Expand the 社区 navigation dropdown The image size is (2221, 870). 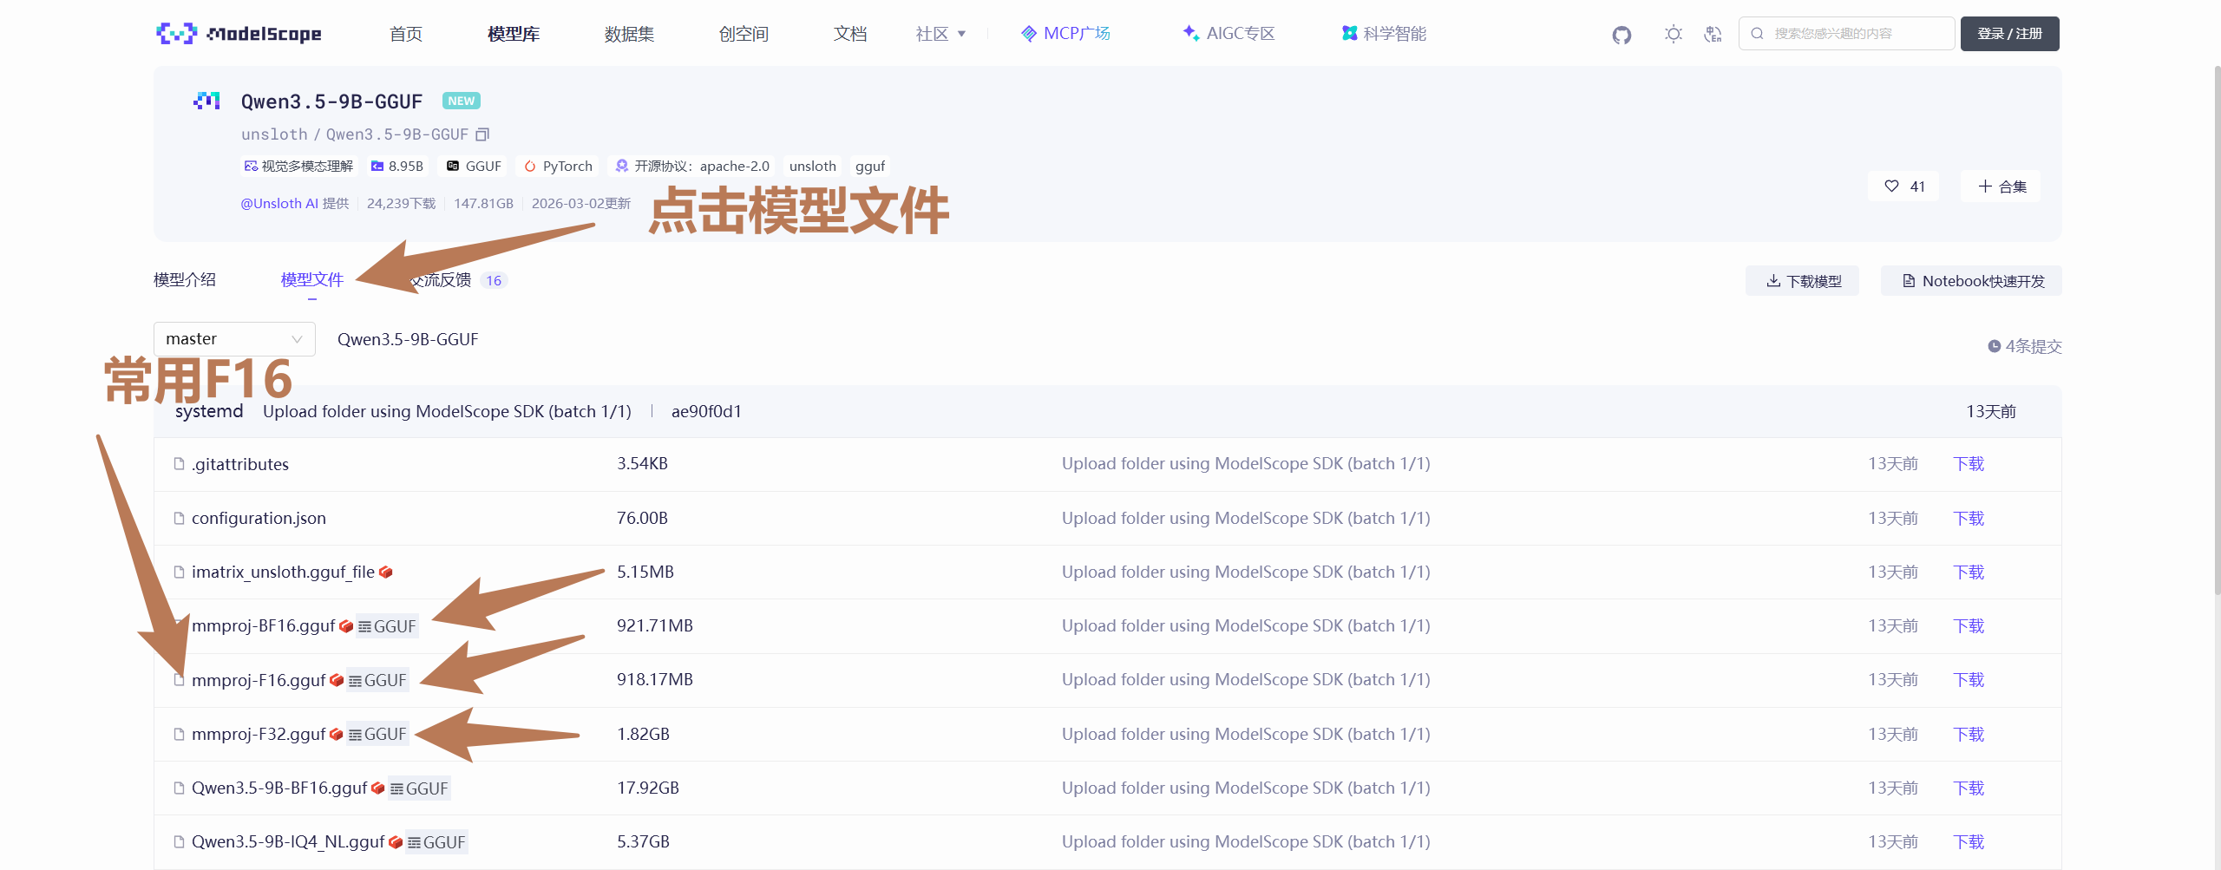pos(940,34)
